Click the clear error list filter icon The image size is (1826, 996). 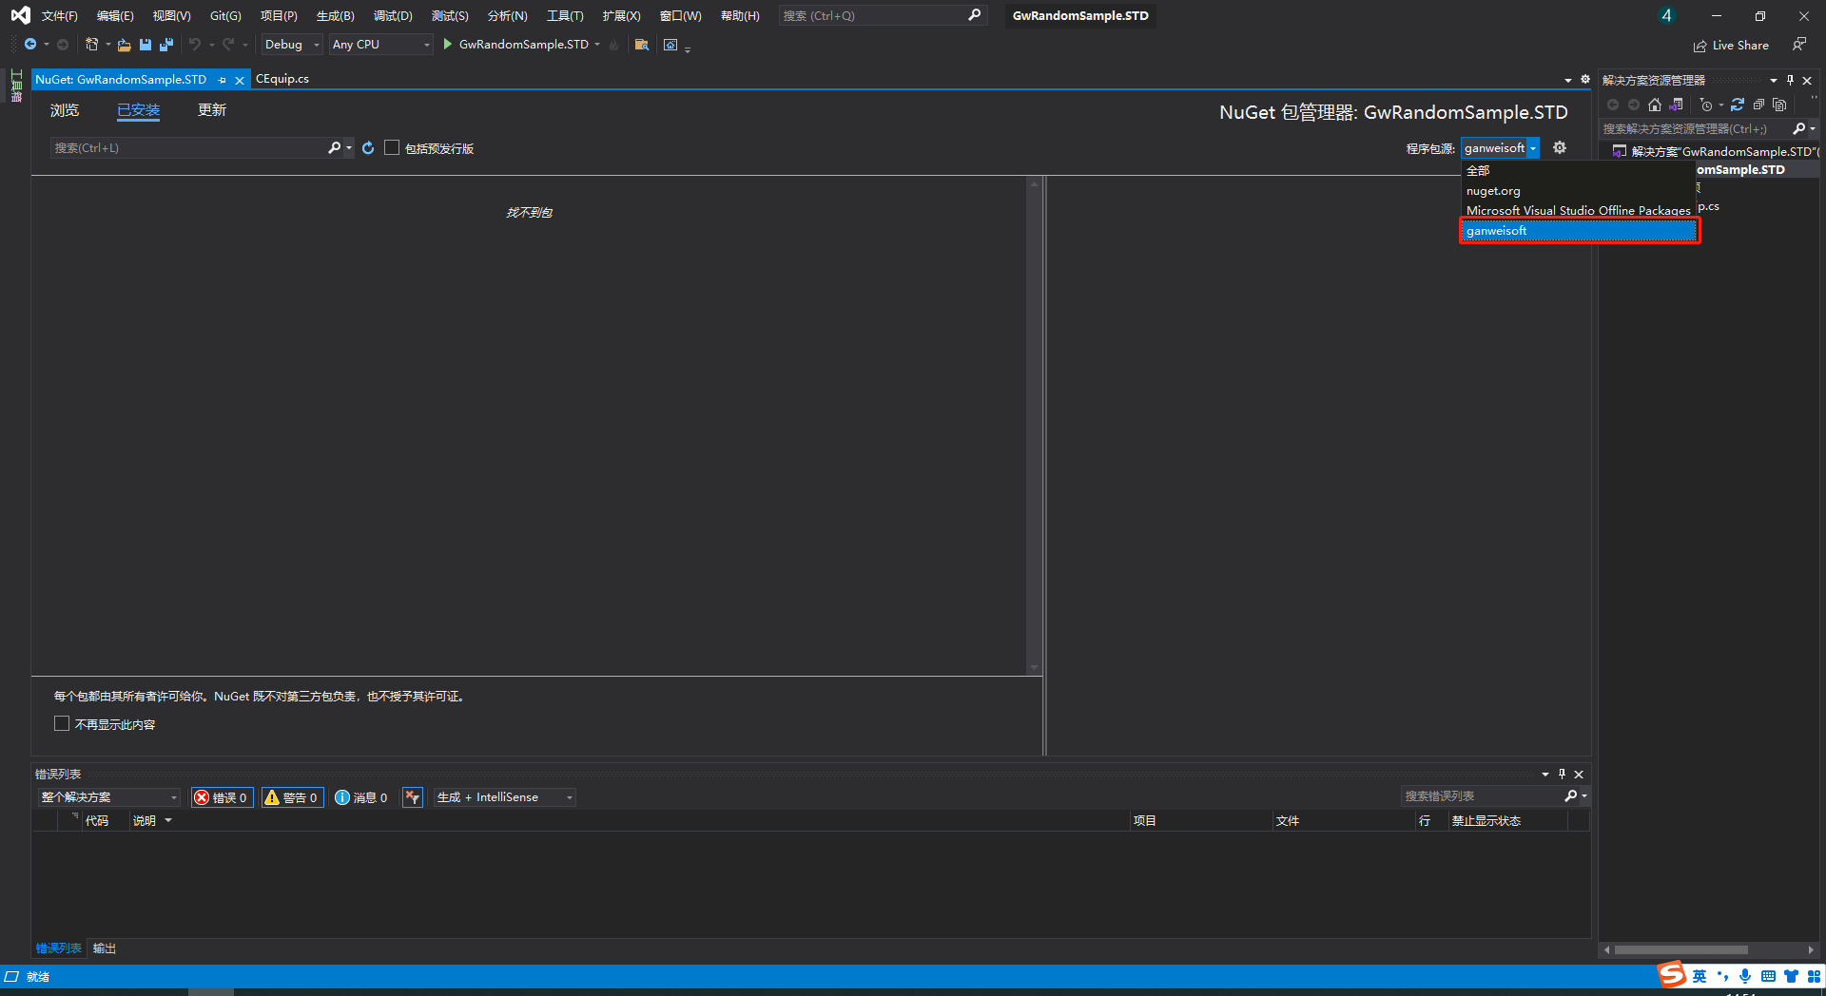tap(412, 797)
